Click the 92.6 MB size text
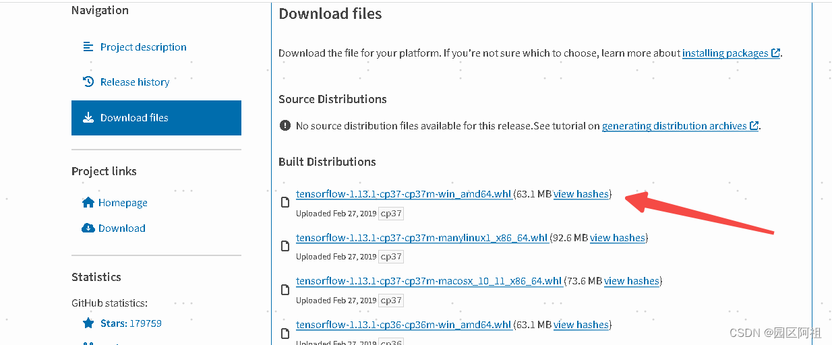Image resolution: width=832 pixels, height=345 pixels. coord(570,238)
